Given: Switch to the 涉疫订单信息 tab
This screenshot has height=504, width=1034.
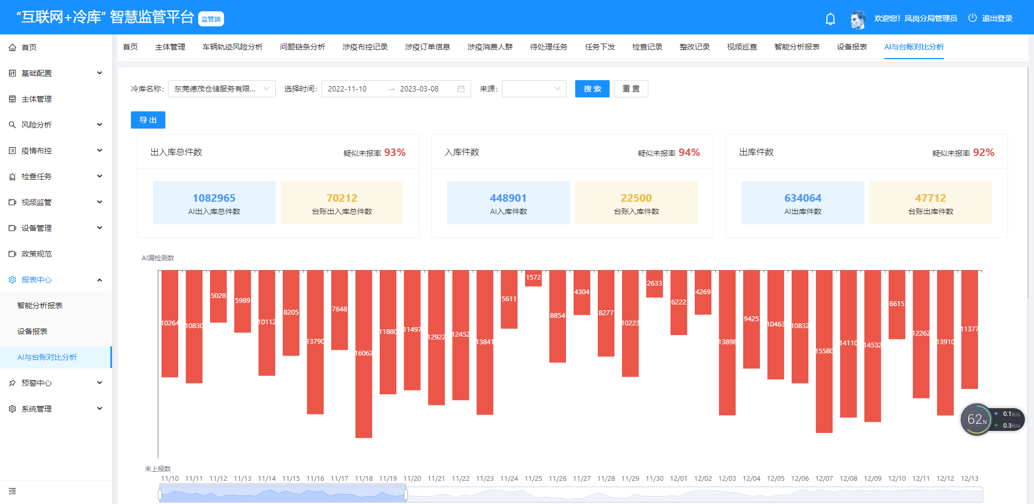Looking at the screenshot, I should 428,47.
